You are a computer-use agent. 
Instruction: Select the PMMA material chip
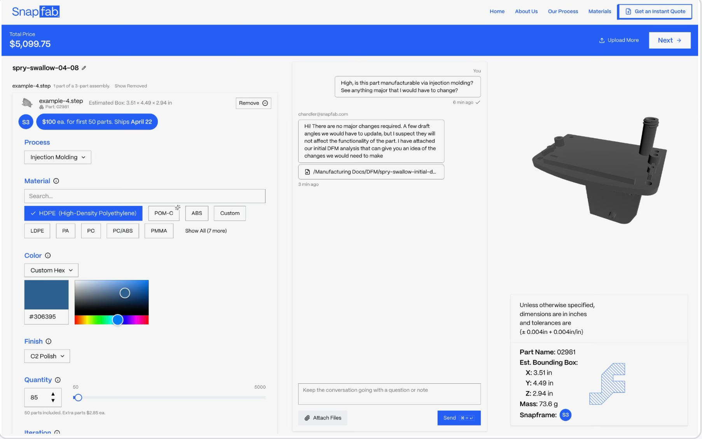coord(159,231)
